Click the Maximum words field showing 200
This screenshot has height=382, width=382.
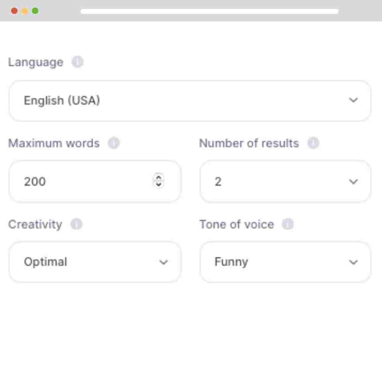[76, 181]
